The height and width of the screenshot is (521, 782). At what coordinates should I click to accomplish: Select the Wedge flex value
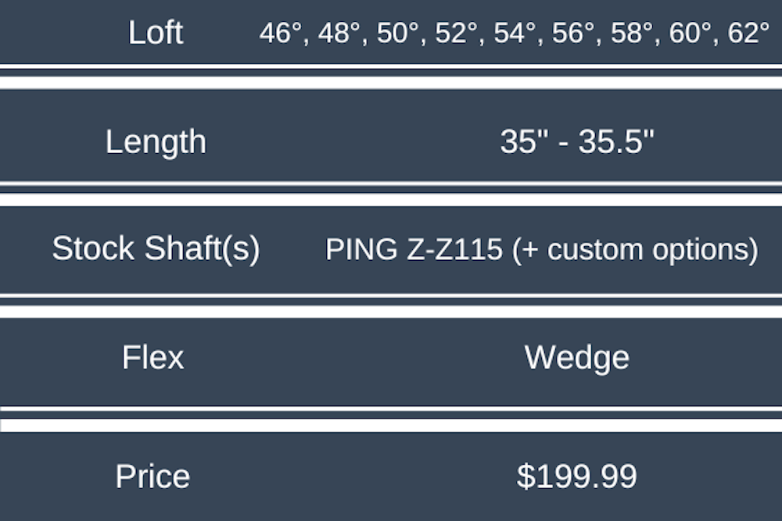(577, 358)
